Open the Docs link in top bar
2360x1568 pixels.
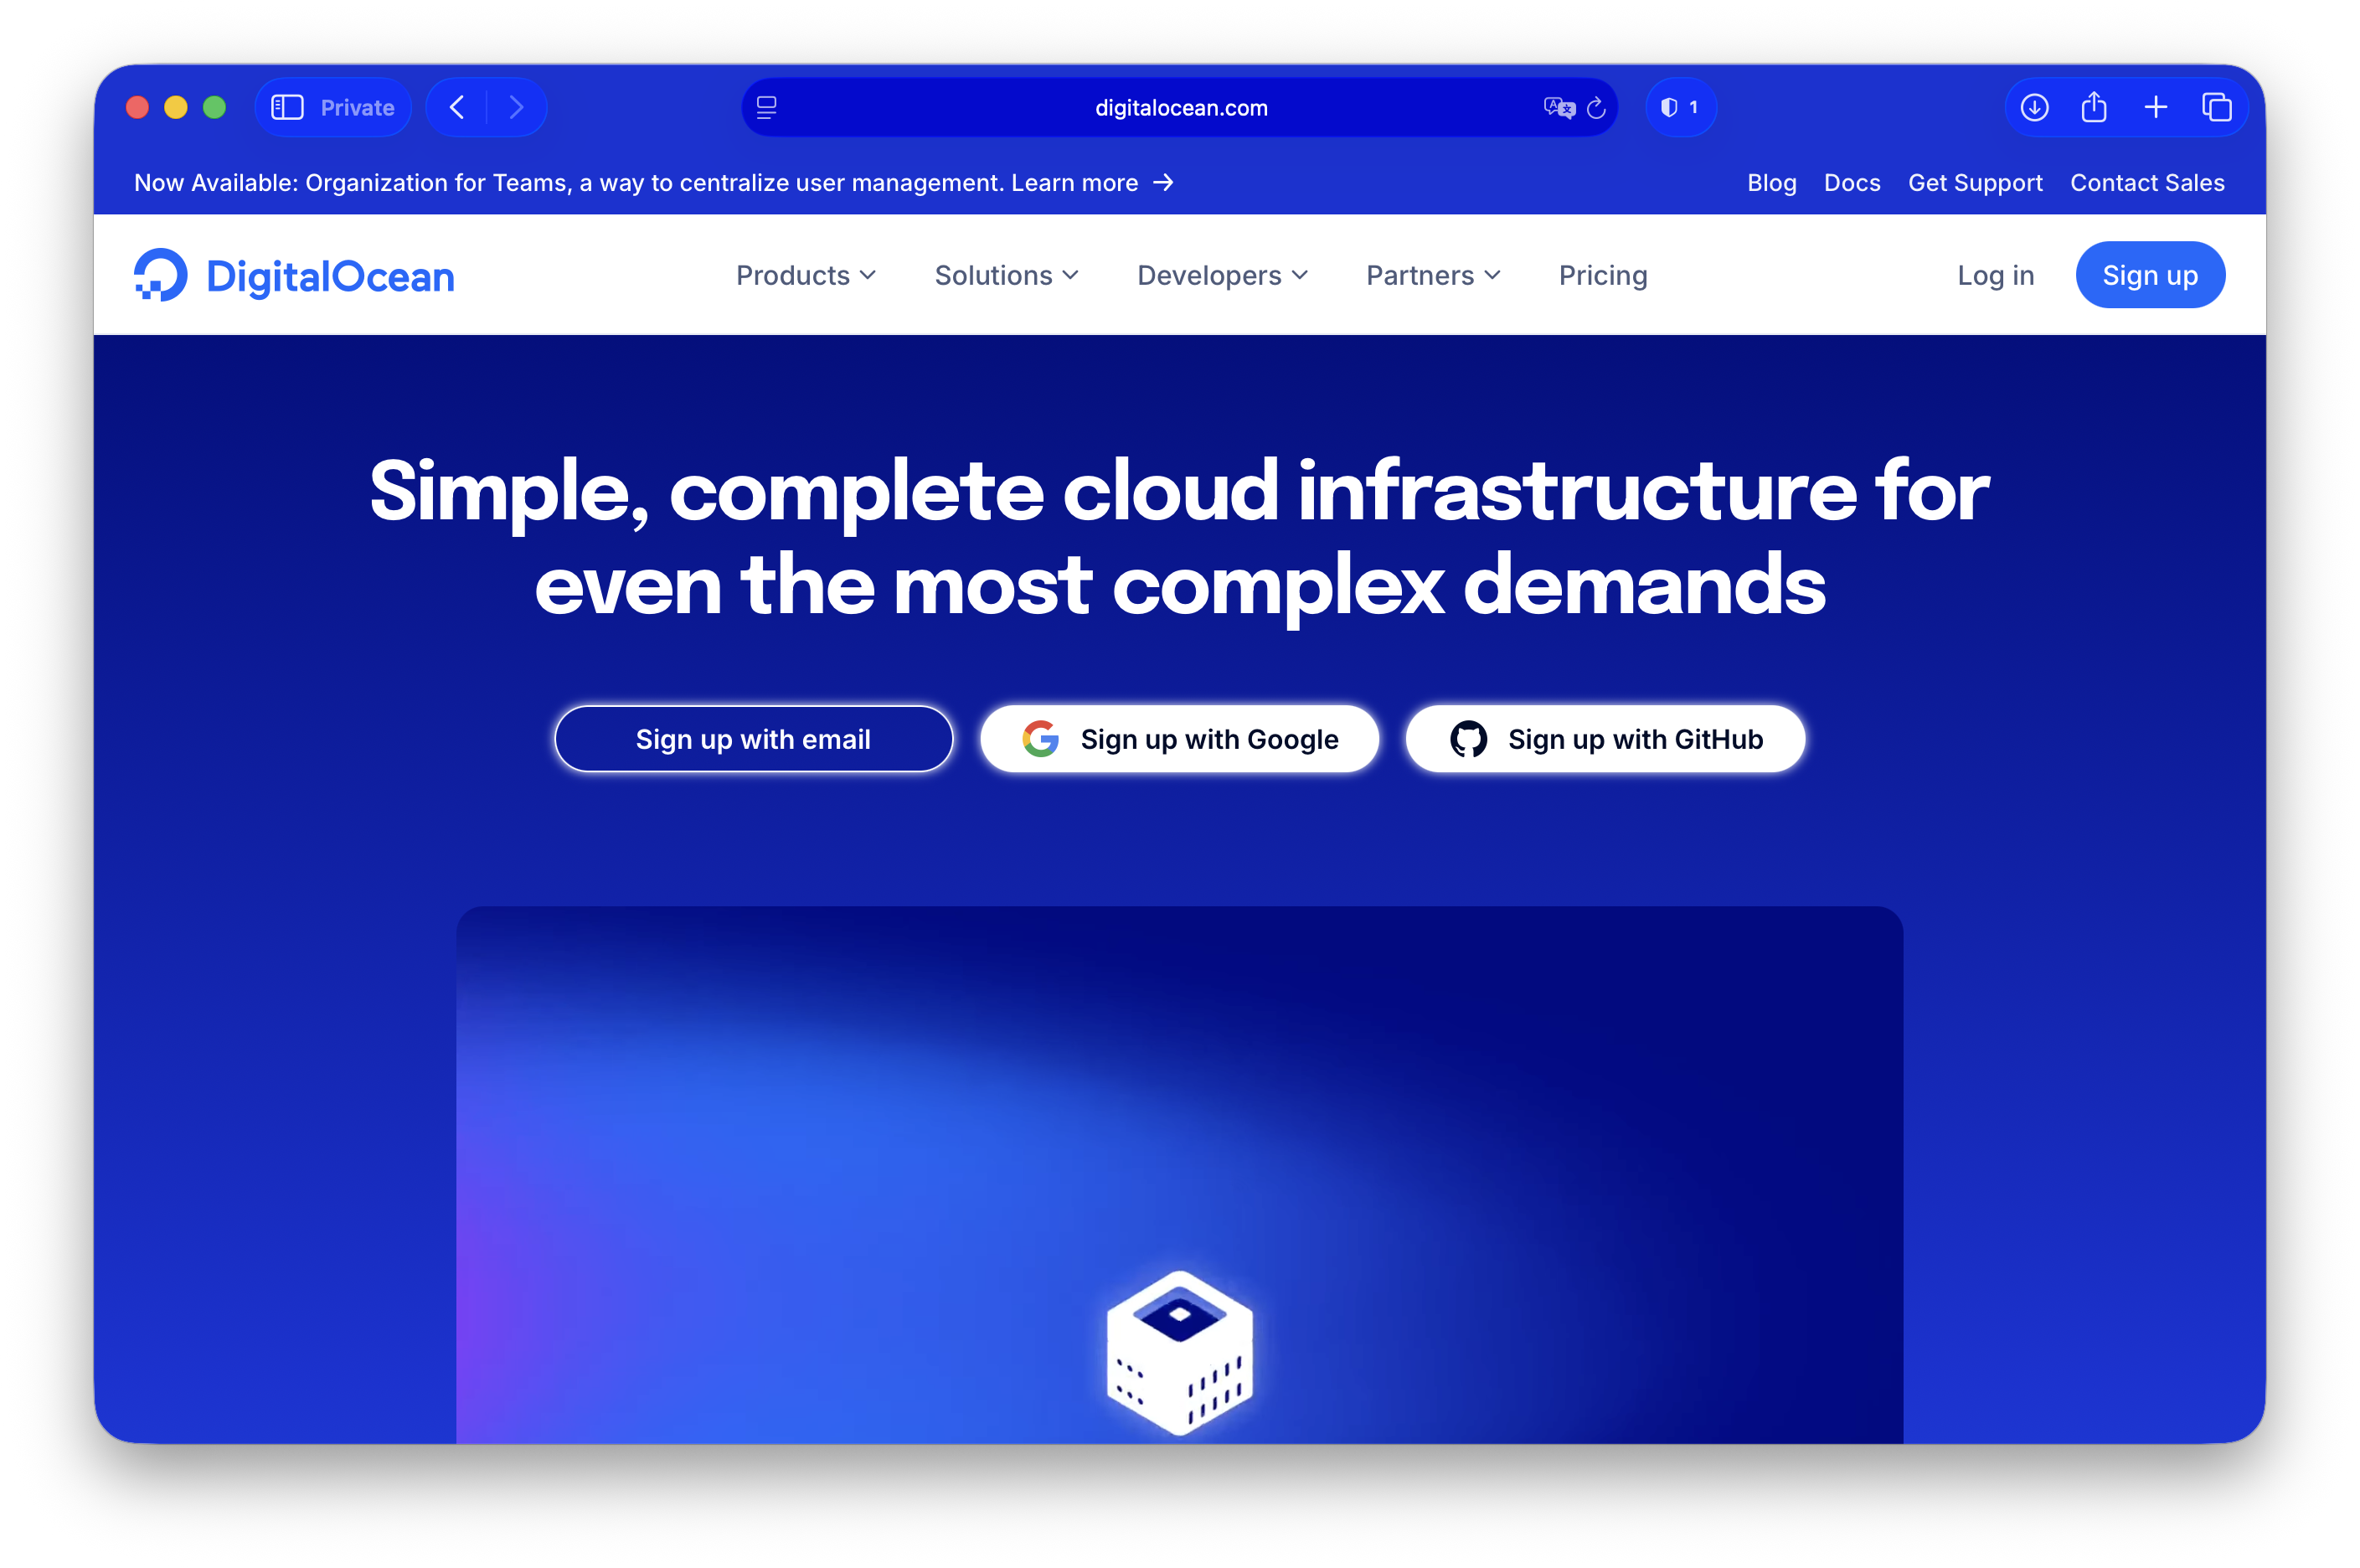coord(1851,183)
